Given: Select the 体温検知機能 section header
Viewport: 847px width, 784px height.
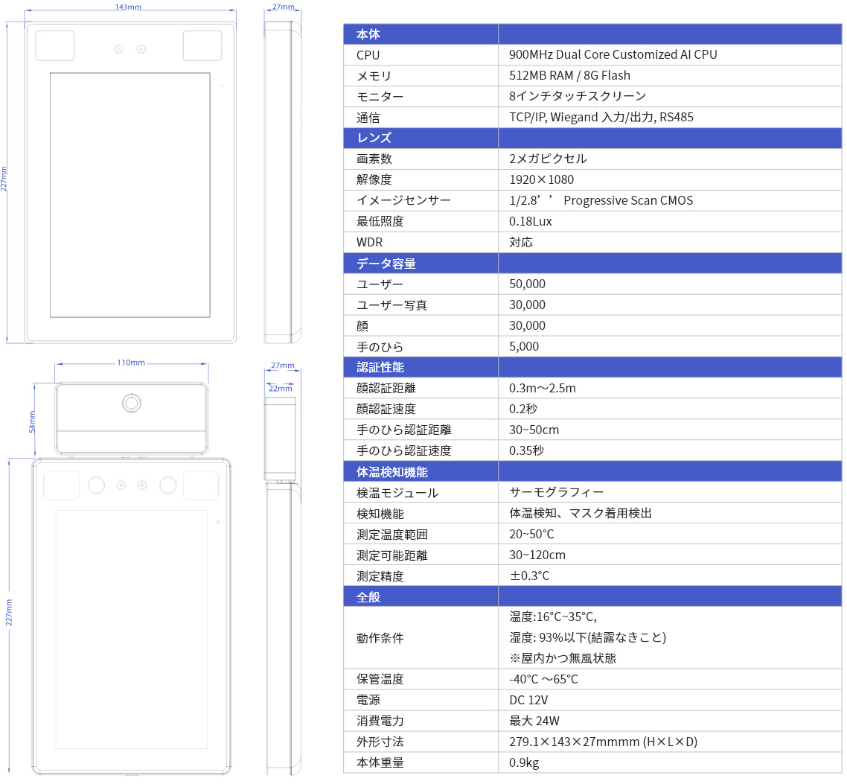Looking at the screenshot, I should pyautogui.click(x=391, y=472).
